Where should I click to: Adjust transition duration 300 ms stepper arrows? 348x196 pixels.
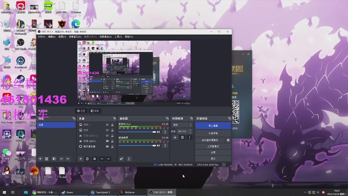click(190, 132)
